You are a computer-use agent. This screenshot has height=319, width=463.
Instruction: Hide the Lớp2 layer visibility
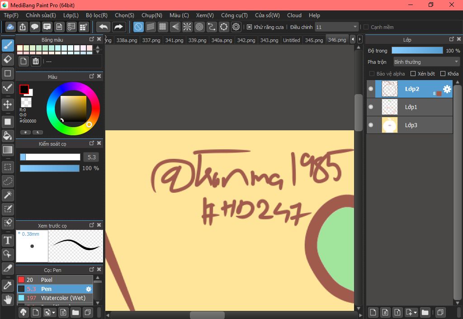click(371, 89)
